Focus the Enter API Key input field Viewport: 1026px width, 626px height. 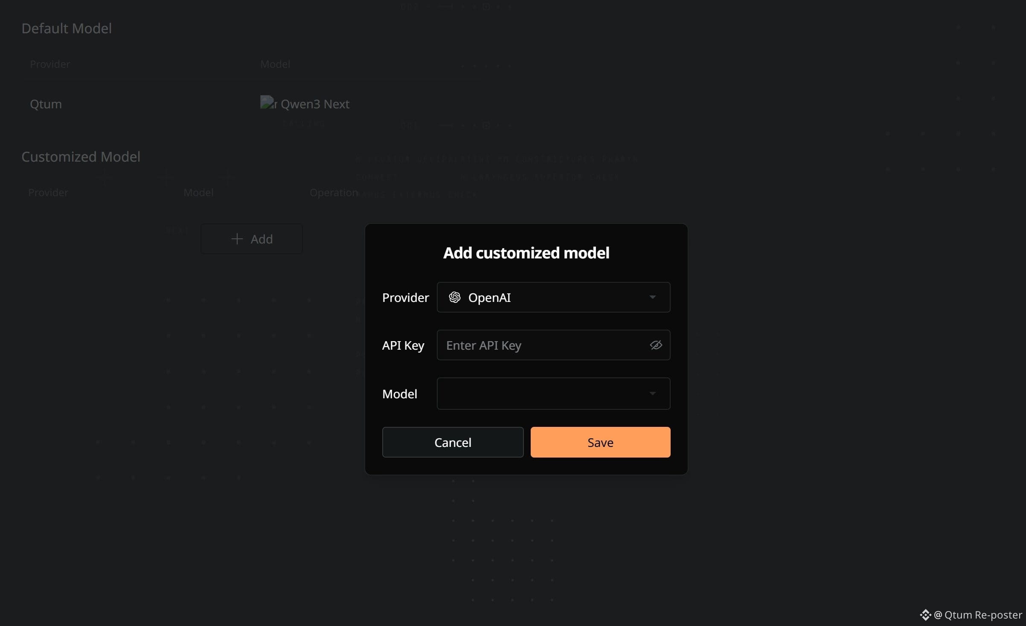click(x=553, y=345)
